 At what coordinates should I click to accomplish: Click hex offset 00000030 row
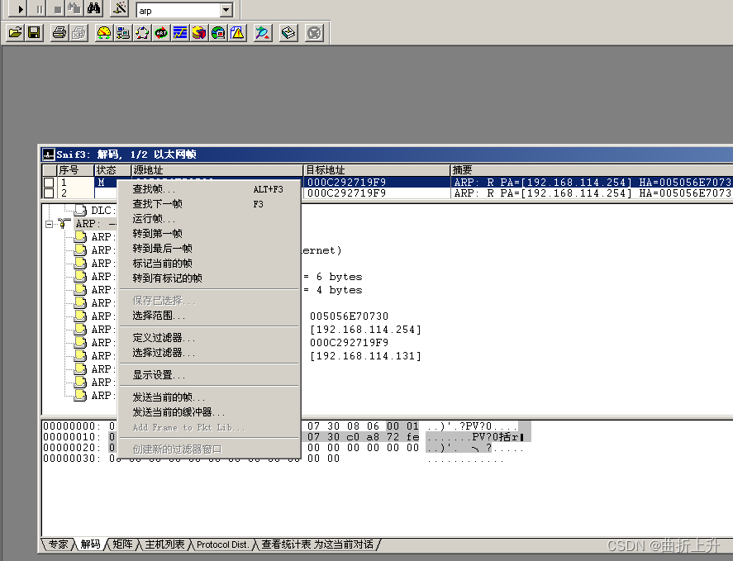(x=72, y=459)
